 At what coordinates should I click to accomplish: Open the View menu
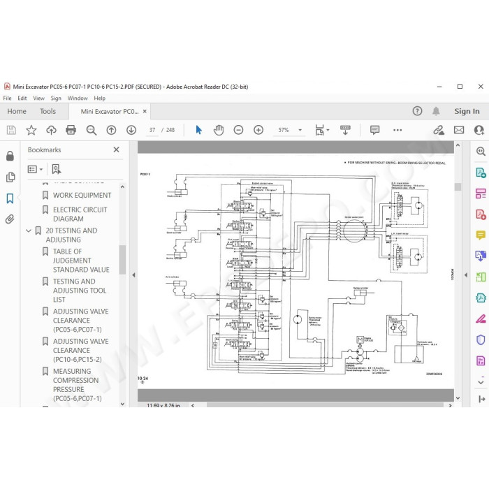(38, 98)
